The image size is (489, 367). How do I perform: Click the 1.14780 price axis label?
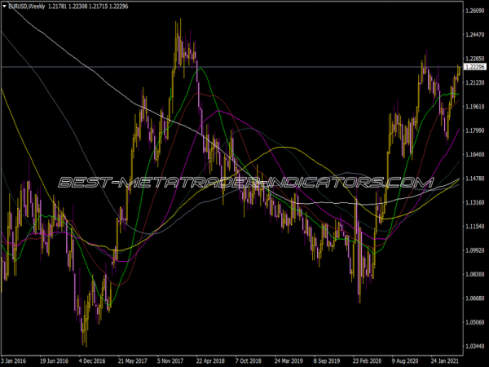474,179
